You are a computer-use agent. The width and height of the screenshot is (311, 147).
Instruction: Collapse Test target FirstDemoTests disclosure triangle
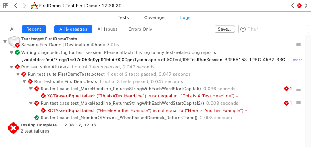[5, 41]
